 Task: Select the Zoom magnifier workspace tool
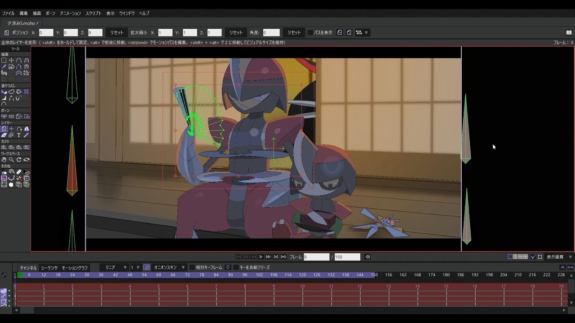11,160
